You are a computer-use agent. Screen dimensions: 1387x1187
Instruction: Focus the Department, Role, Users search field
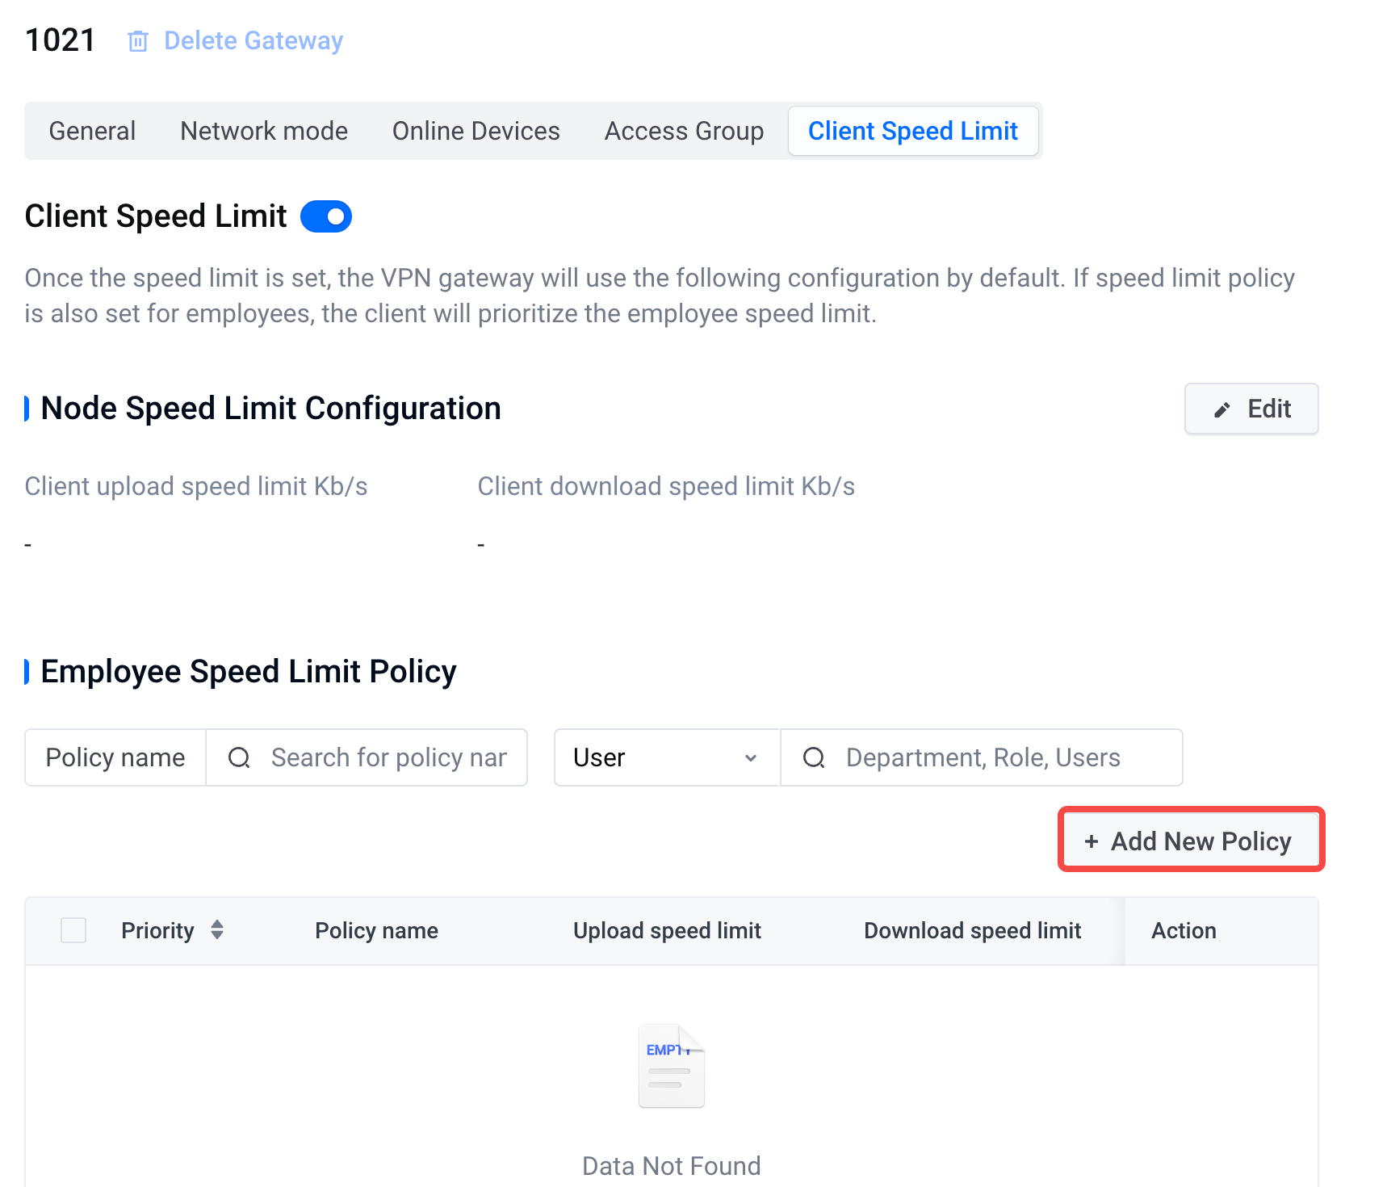1001,757
